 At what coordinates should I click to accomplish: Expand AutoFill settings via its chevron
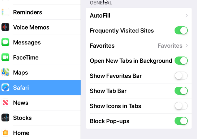pos(187,16)
